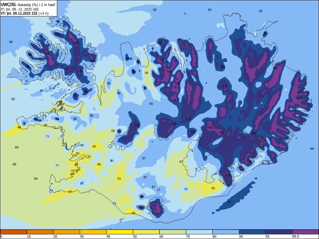Pick the light green 60–70 legend swatch

pyautogui.click(x=173, y=232)
